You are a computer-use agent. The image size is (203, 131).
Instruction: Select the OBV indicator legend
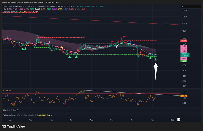3,109
